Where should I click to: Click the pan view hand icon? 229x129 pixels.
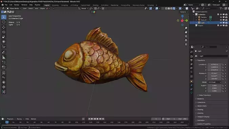(186, 32)
